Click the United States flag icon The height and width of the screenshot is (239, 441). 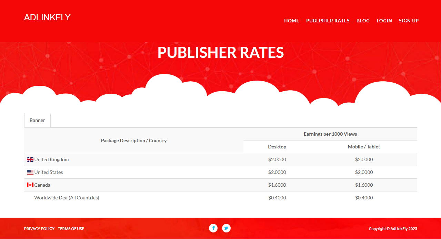click(30, 172)
